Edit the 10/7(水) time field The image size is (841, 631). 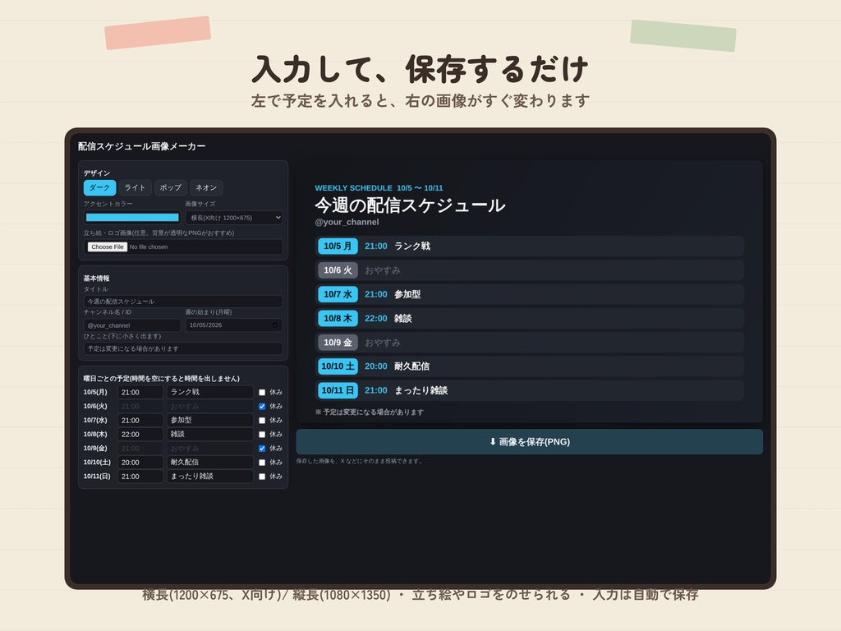click(140, 420)
